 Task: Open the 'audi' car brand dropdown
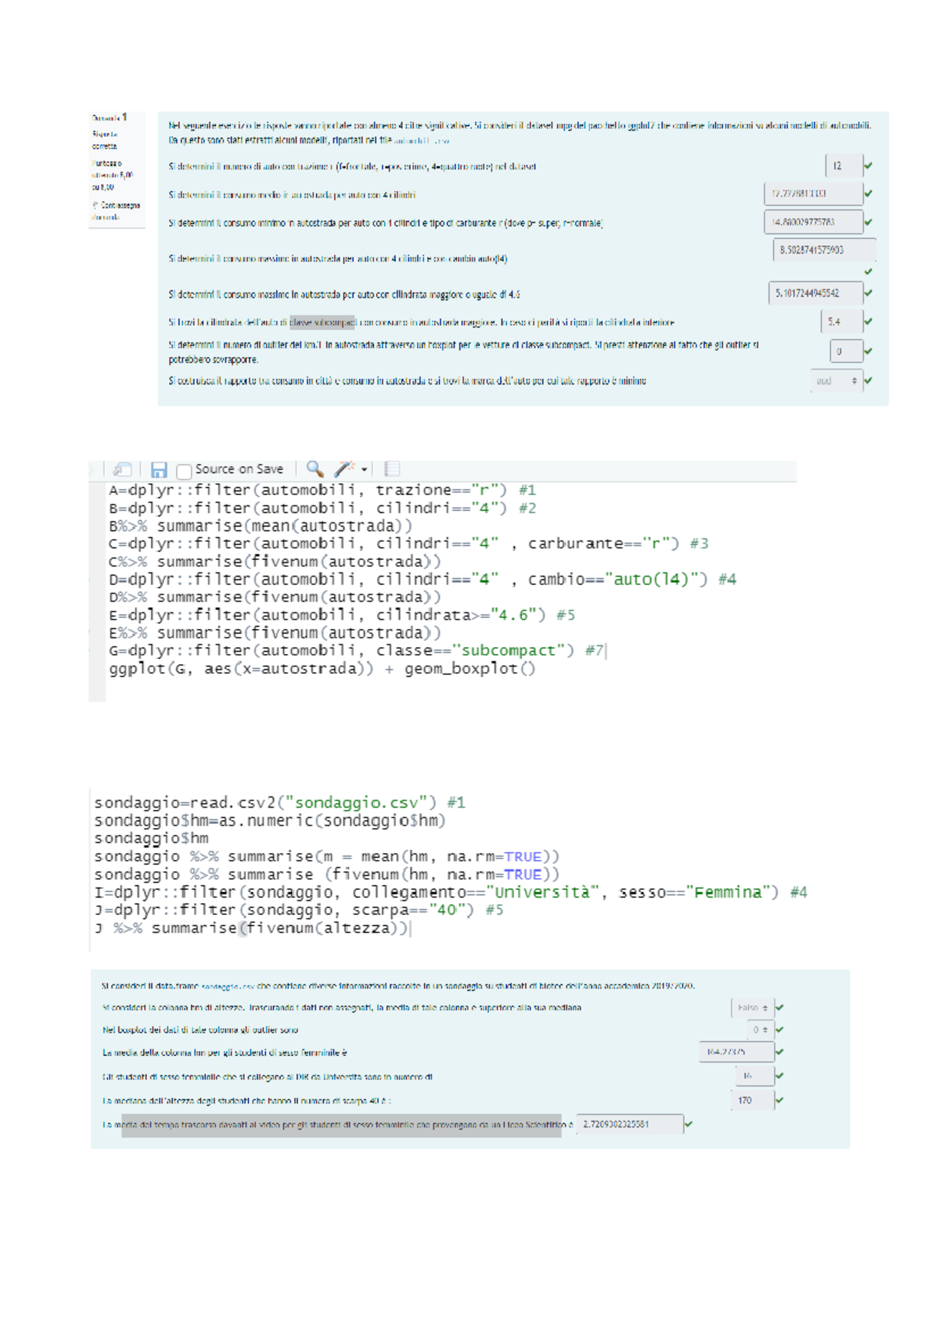pos(836,381)
